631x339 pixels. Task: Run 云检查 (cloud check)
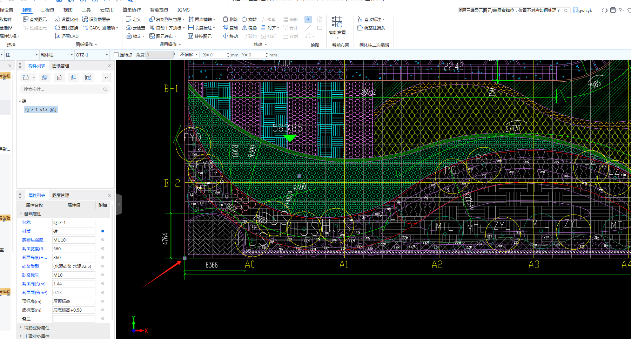click(x=135, y=28)
